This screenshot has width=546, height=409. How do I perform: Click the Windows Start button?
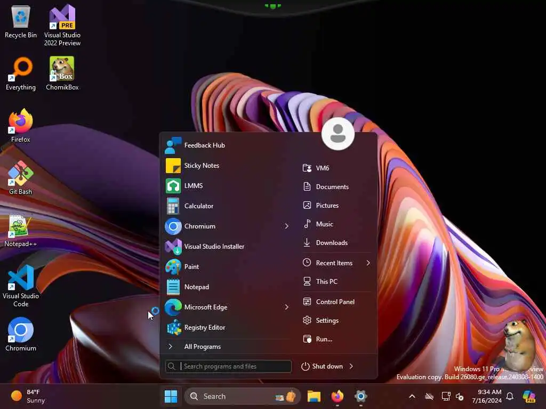[x=171, y=396]
